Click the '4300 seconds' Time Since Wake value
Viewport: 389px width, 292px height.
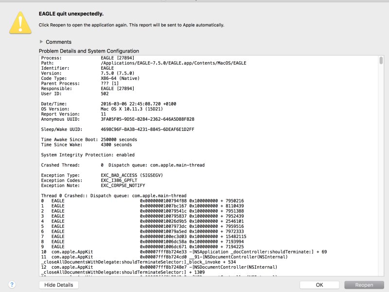(x=116, y=145)
